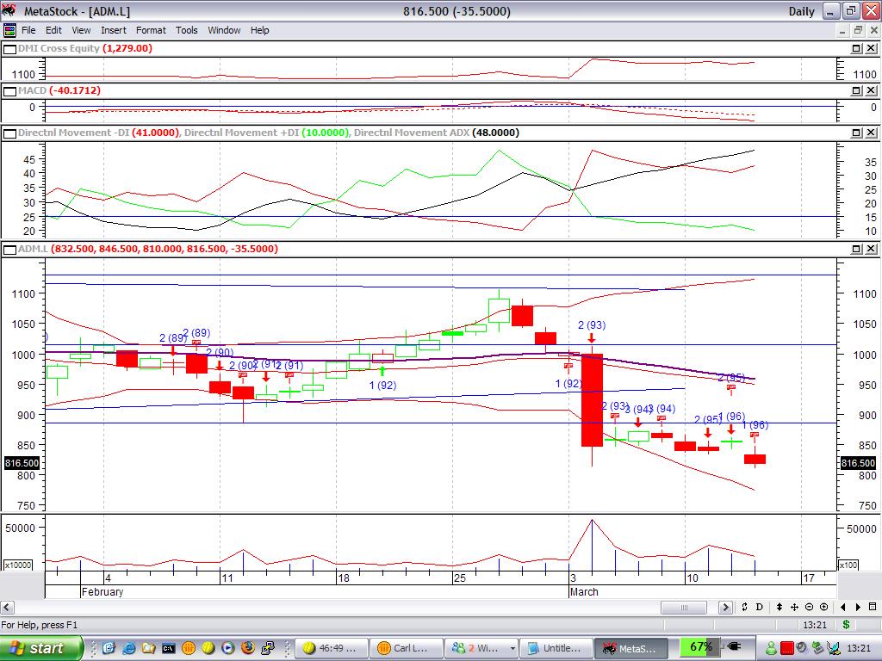
Task: Maximize the MACD inner window
Action: 855,90
